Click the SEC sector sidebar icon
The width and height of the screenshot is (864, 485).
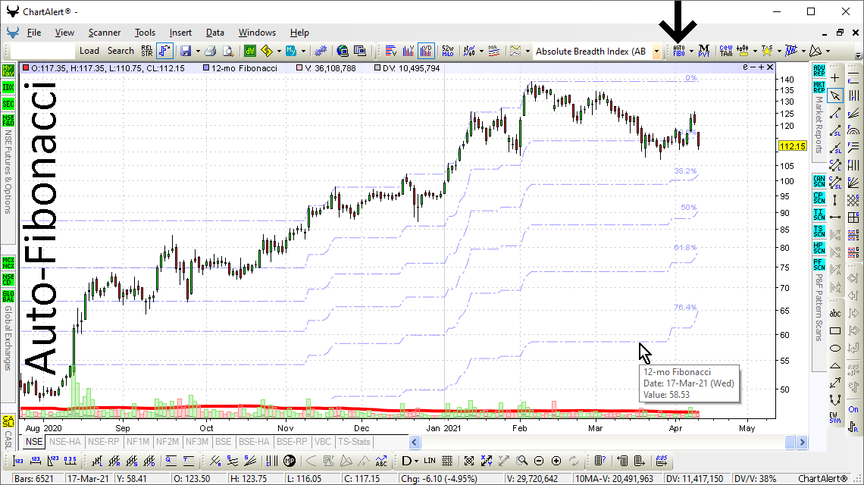pyautogui.click(x=8, y=104)
